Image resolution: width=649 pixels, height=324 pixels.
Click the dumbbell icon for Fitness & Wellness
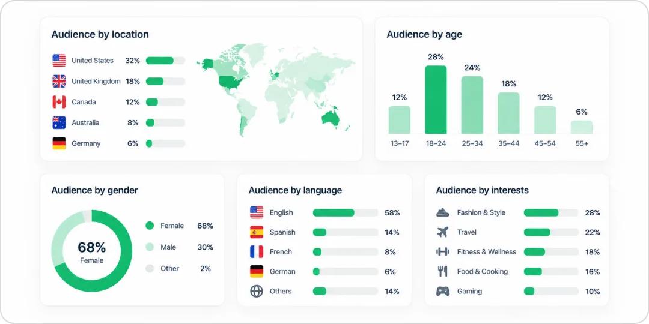click(x=443, y=251)
